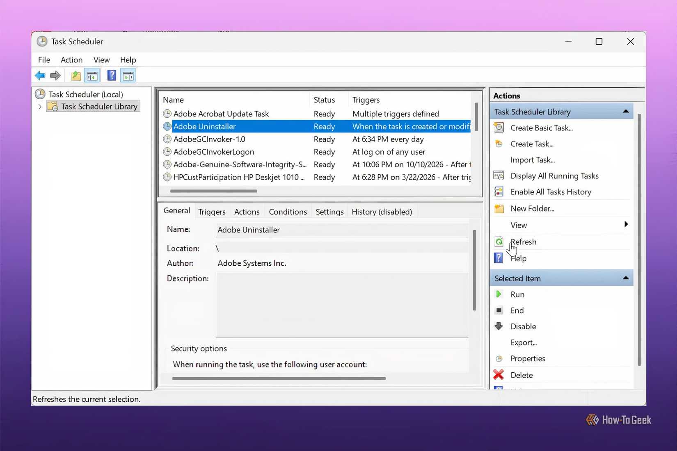Click Export... under Selected Item

click(x=524, y=342)
